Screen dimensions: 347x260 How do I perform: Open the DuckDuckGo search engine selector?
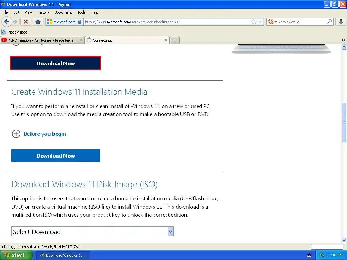(x=272, y=22)
